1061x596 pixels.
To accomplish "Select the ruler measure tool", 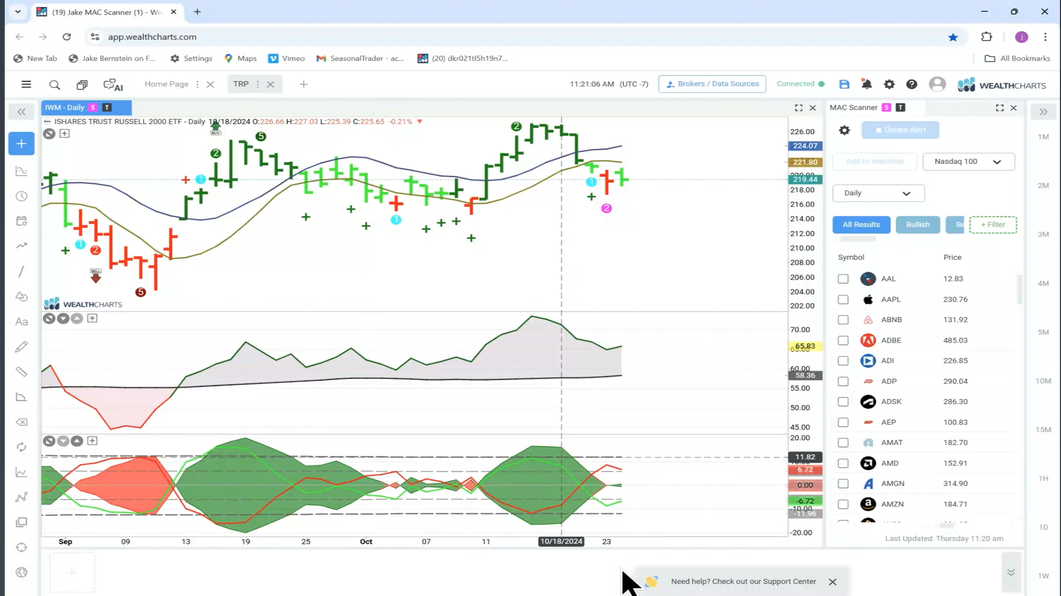I will click(x=22, y=372).
